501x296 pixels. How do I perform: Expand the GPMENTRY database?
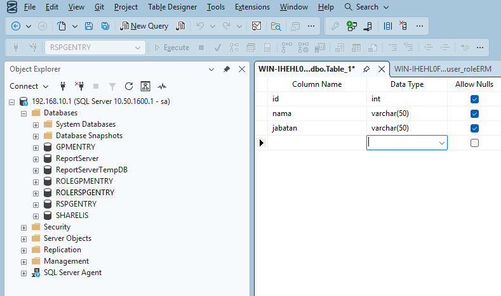(36, 148)
